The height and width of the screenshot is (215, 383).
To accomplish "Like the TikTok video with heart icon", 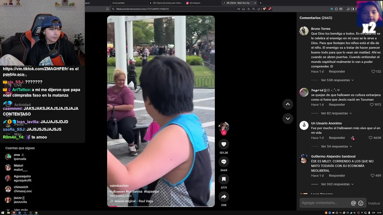I will [224, 144].
